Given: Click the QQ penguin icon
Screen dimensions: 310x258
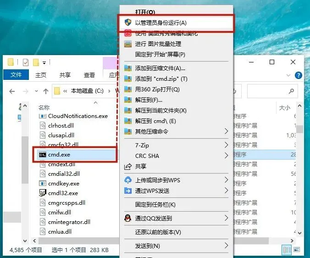Looking at the screenshot, I should click(128, 218).
